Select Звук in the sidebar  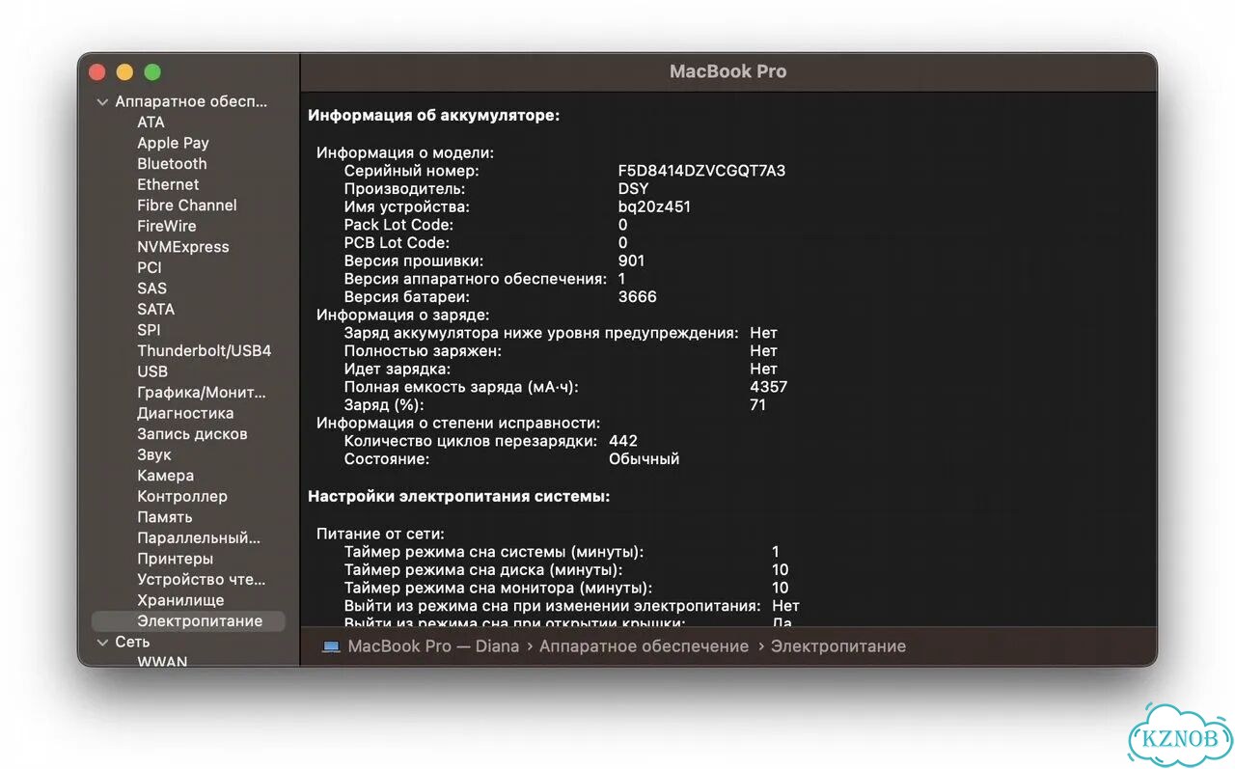[154, 454]
